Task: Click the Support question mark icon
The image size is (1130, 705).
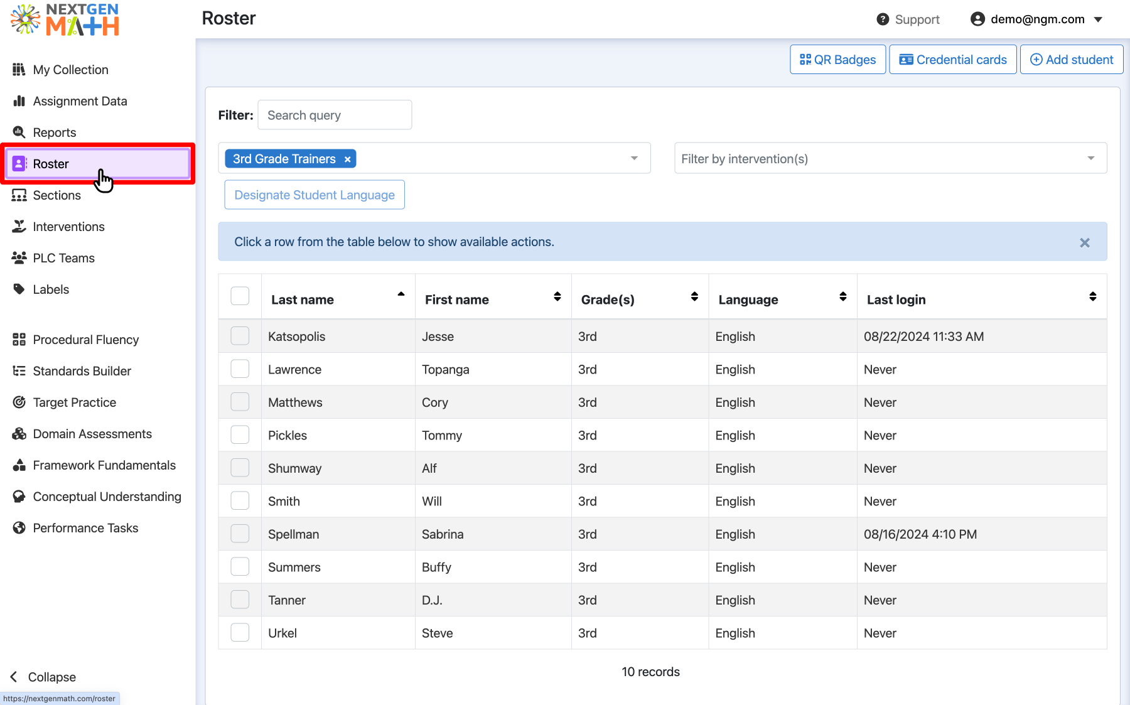Action: click(x=883, y=19)
